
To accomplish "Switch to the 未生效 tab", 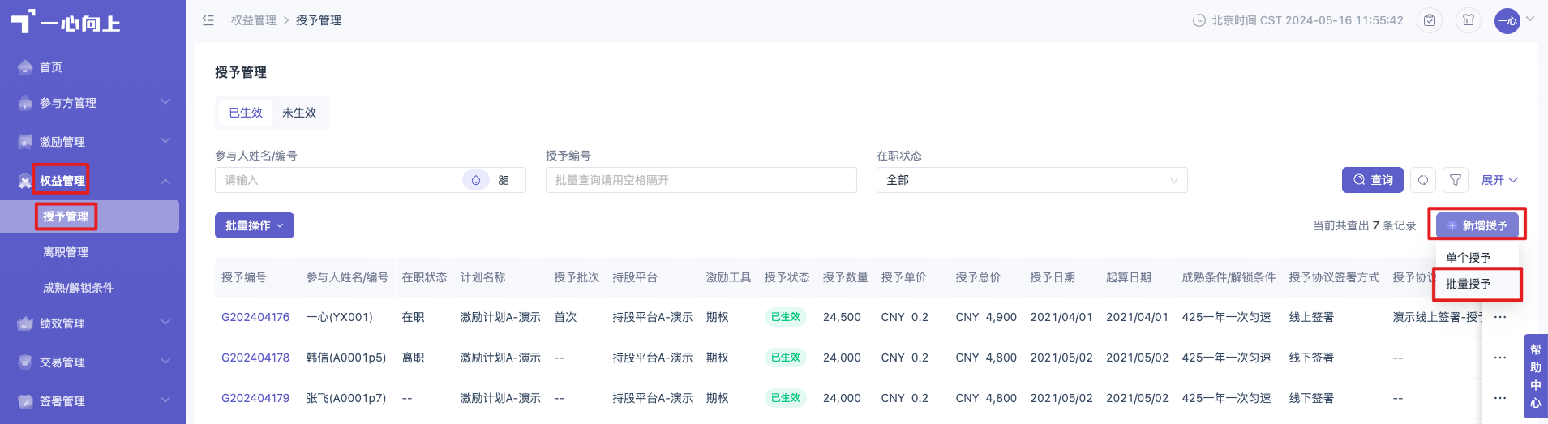I will click(x=299, y=113).
